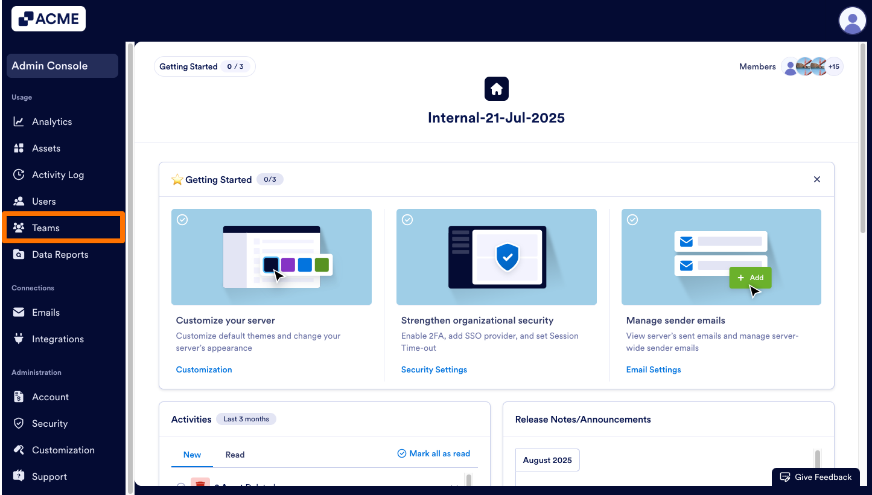This screenshot has height=495, width=872.
Task: Click the Email Settings link
Action: pos(654,369)
